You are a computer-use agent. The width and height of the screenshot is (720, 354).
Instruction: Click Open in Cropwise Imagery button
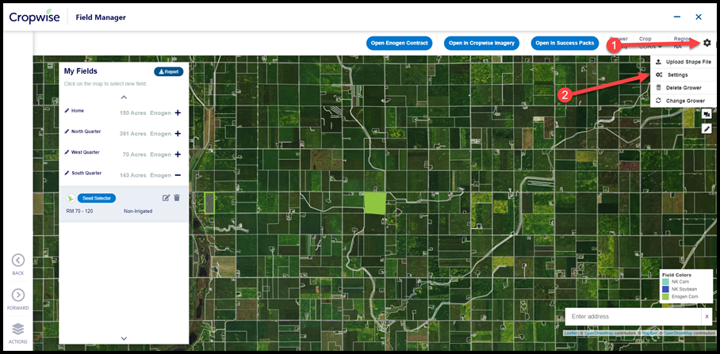(481, 43)
